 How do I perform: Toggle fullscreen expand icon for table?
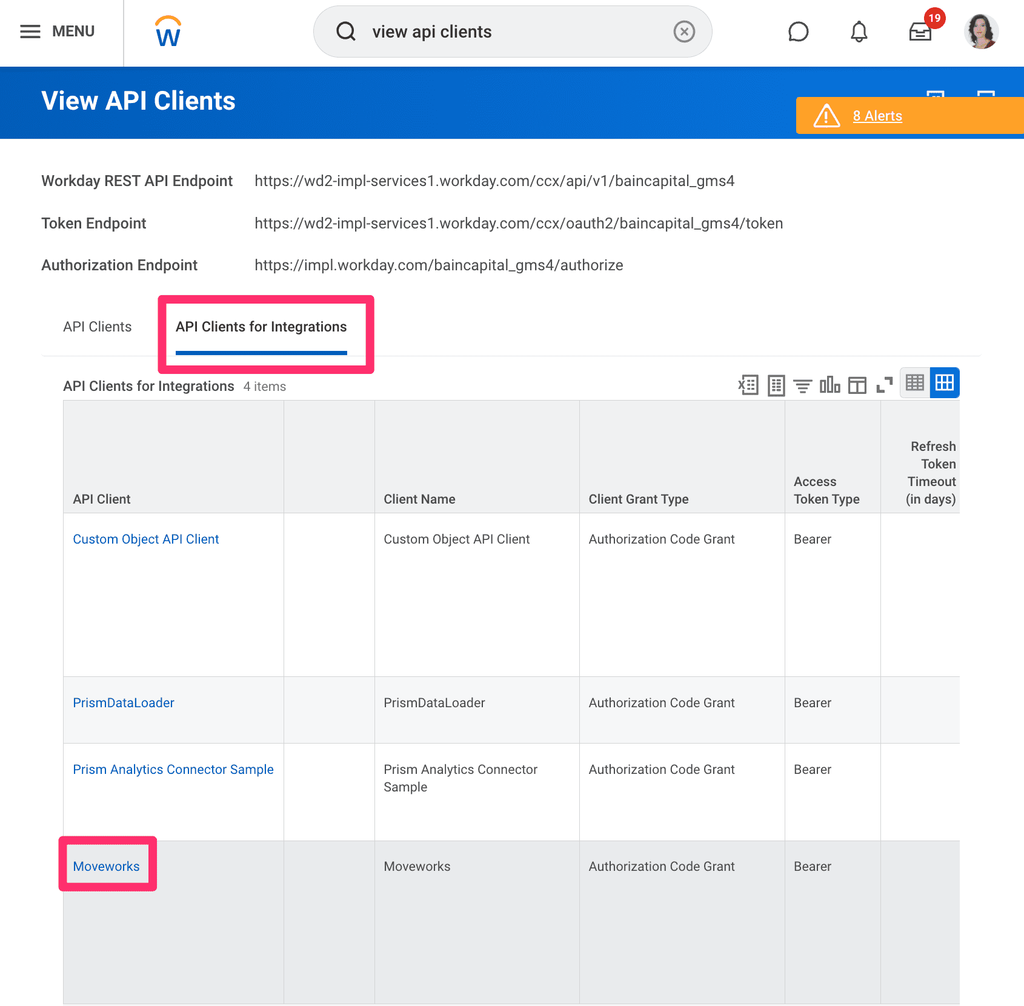(x=885, y=385)
